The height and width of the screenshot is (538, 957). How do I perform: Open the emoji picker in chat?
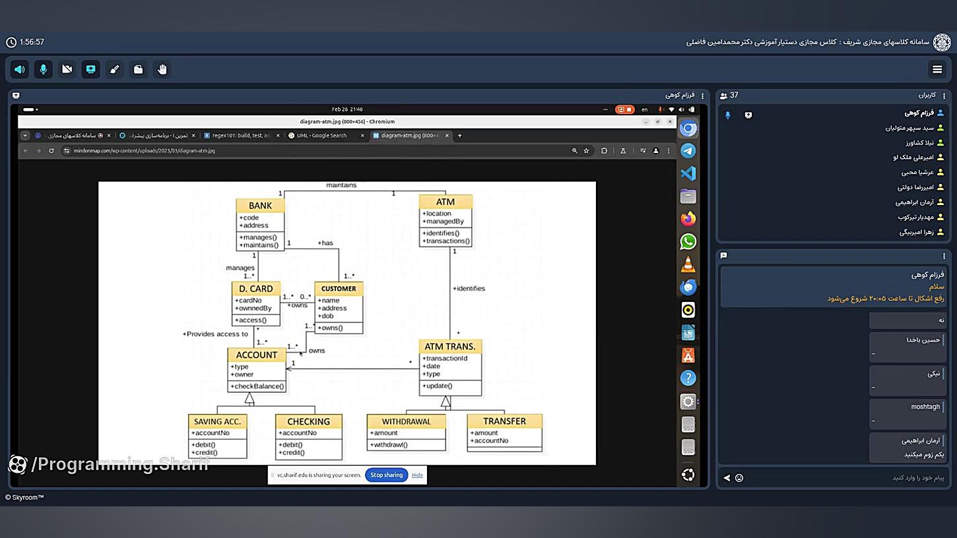[739, 478]
